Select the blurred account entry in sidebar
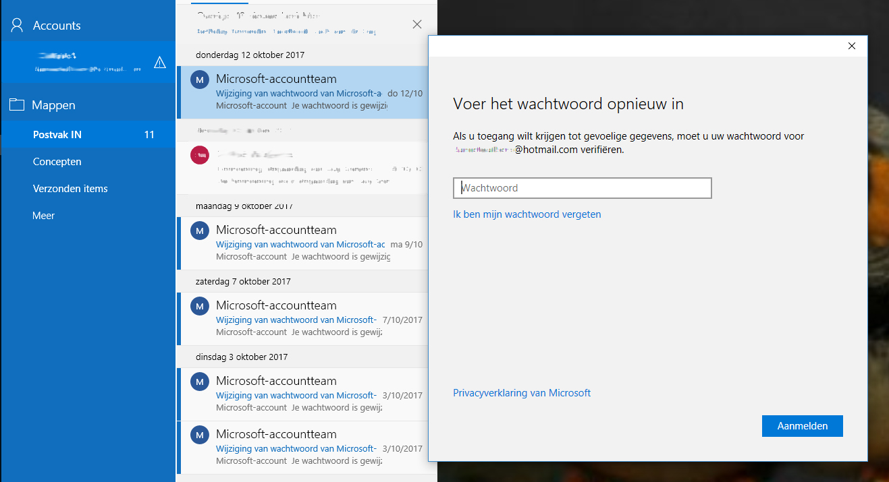Image resolution: width=889 pixels, height=482 pixels. (x=88, y=62)
